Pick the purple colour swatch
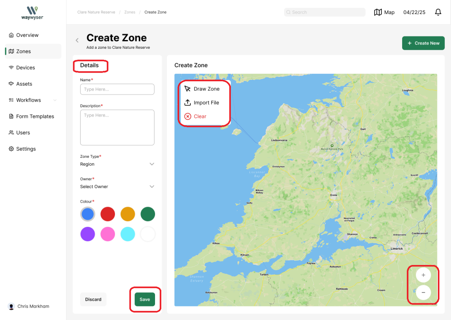Screen dimensions: 451x320 tap(88, 234)
